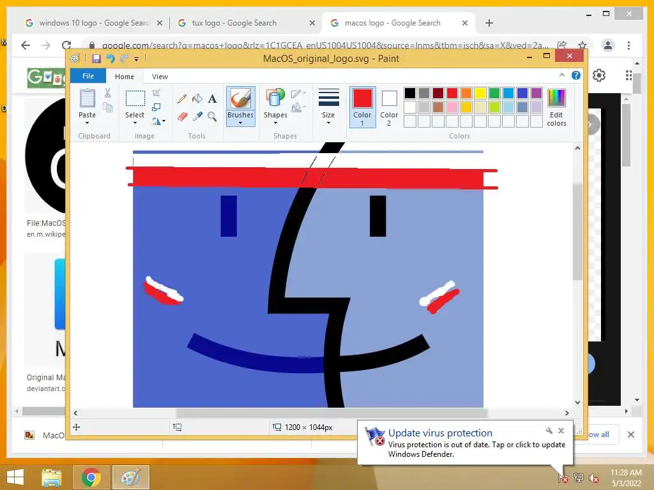Image resolution: width=654 pixels, height=490 pixels.
Task: Click the Chrome back arrow
Action: (x=26, y=45)
